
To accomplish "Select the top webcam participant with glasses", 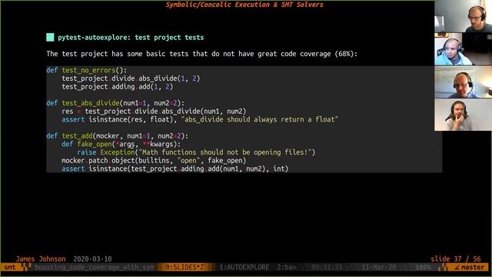I will coord(463,16).
